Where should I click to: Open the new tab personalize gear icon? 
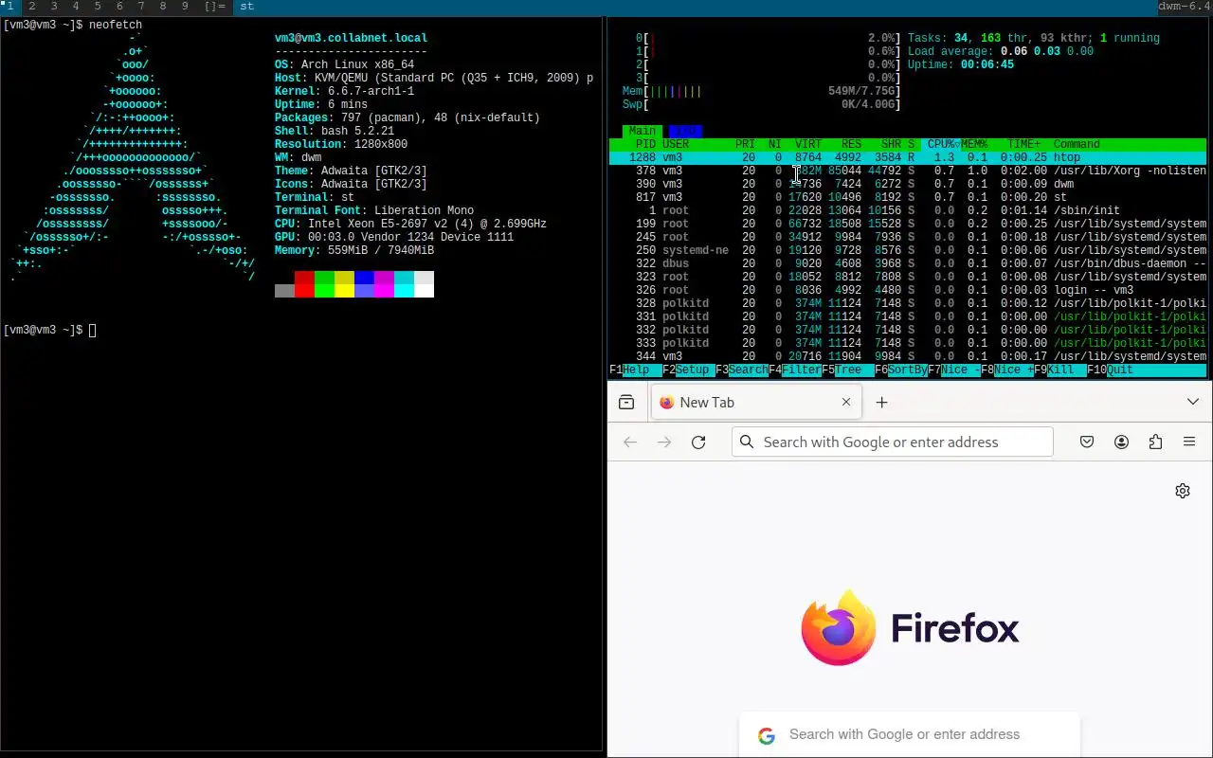coord(1183,491)
